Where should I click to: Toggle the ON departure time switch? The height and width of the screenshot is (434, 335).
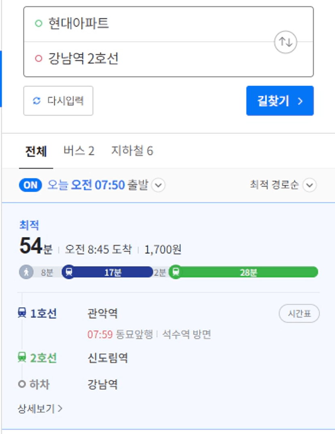point(30,185)
